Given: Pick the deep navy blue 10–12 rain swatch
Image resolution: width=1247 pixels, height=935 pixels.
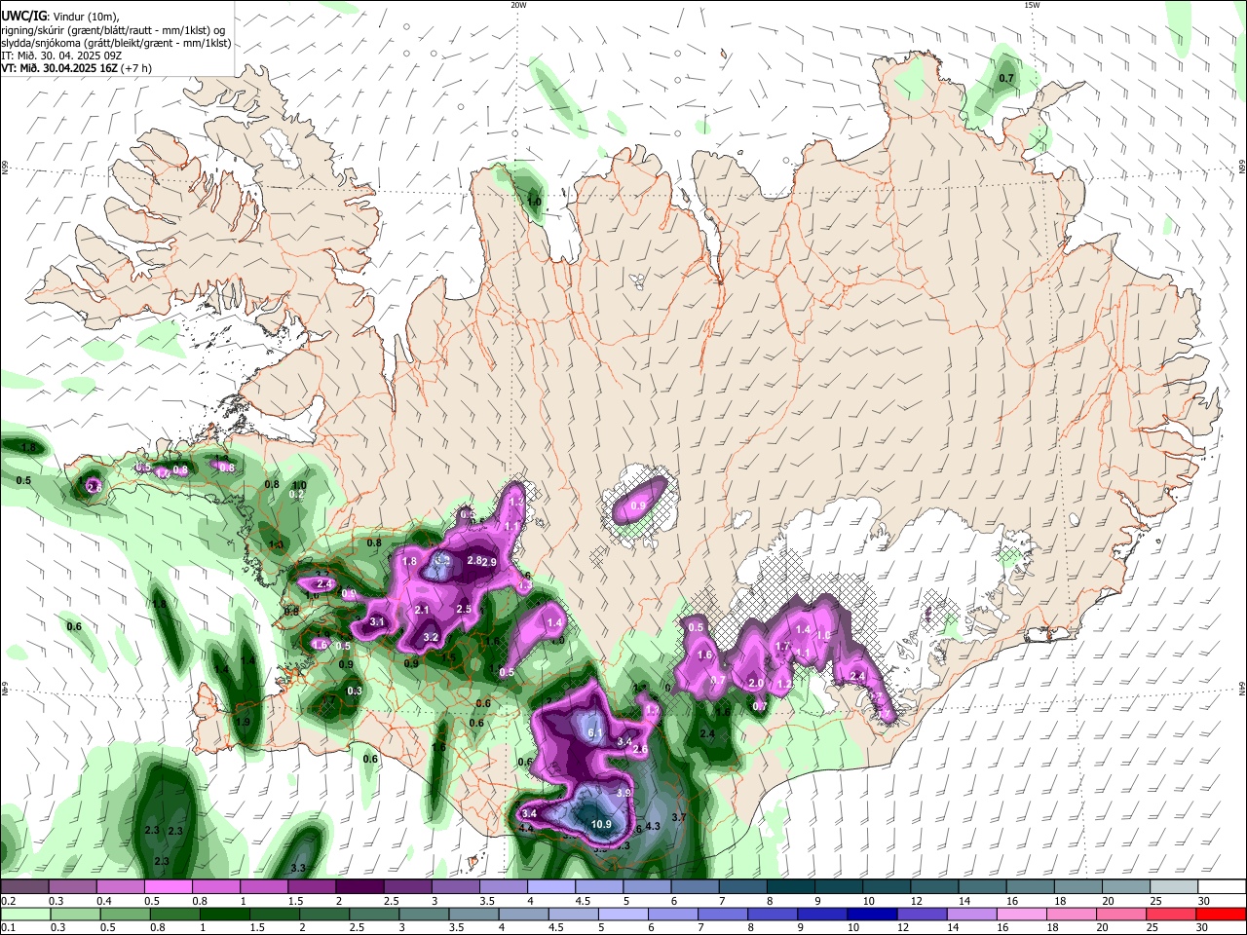Looking at the screenshot, I should 870,915.
